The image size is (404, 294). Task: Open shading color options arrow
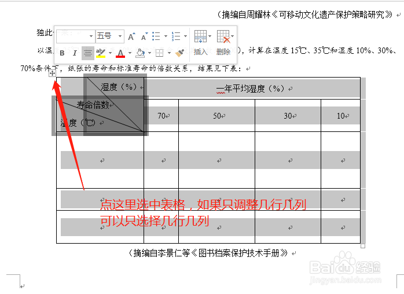tap(149, 53)
